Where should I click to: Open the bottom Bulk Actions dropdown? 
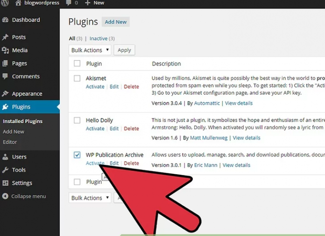(90, 198)
